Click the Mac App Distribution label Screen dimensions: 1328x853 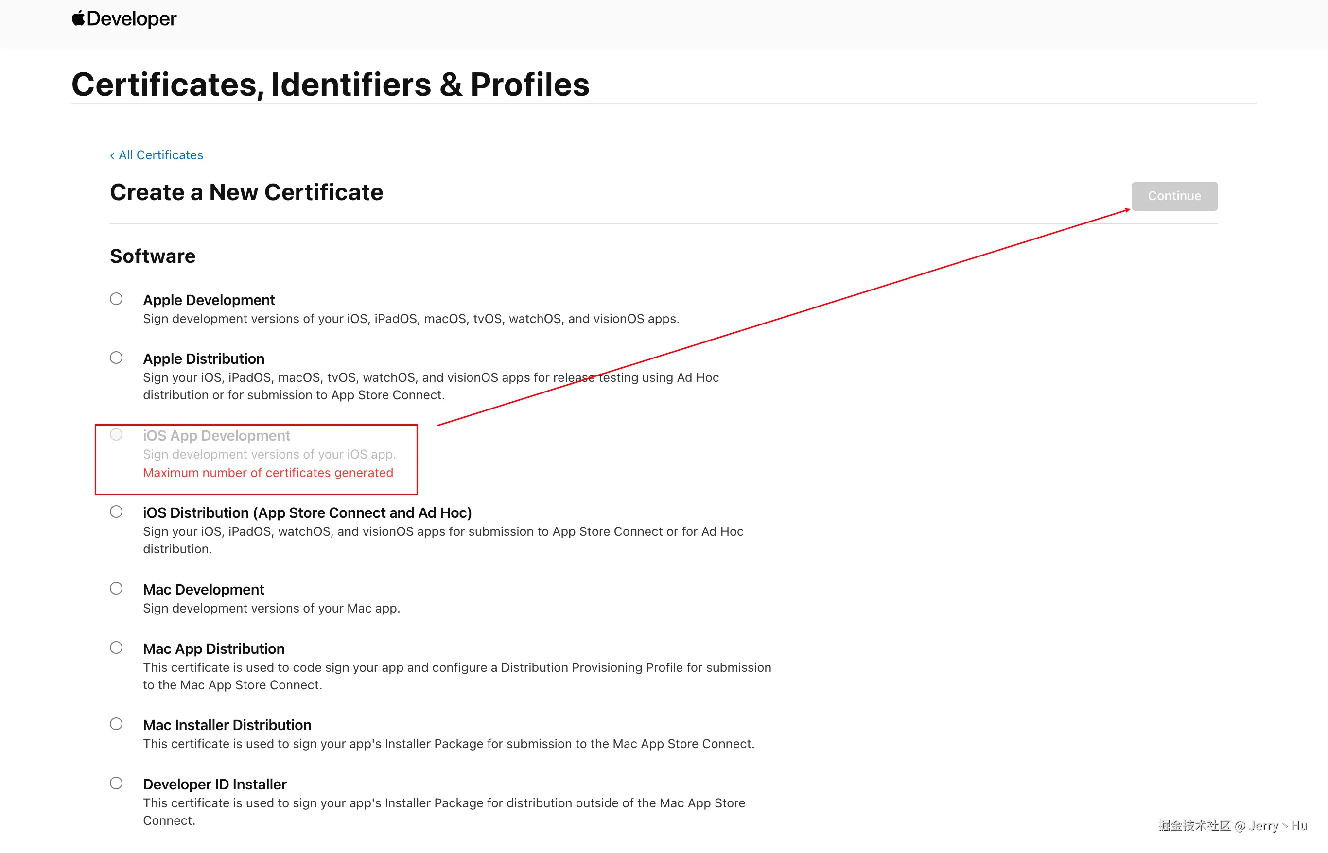click(213, 648)
